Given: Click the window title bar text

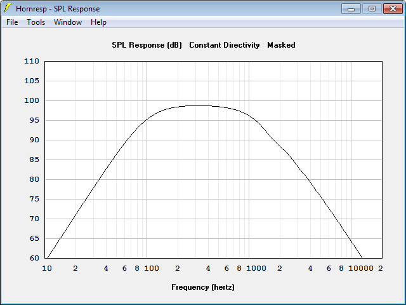Looking at the screenshot, I should pos(58,9).
